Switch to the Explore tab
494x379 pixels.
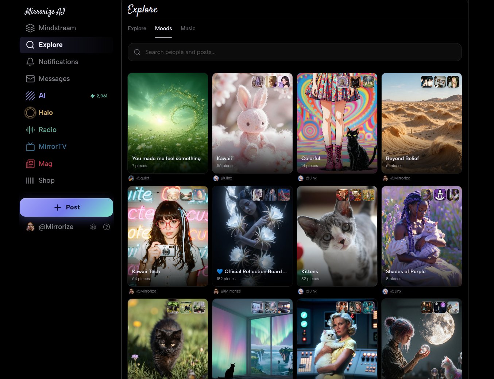137,28
